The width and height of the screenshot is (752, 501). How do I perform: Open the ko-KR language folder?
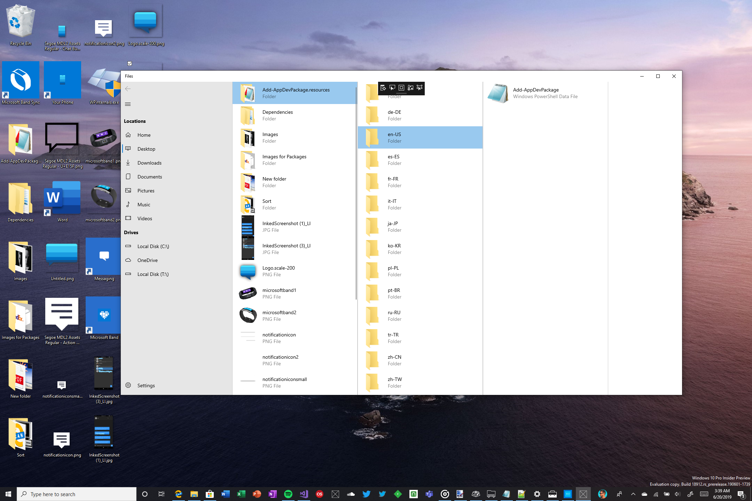click(x=420, y=249)
